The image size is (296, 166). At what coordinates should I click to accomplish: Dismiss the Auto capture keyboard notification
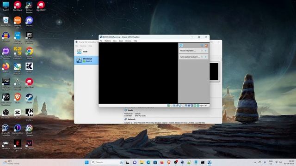tap(205, 57)
